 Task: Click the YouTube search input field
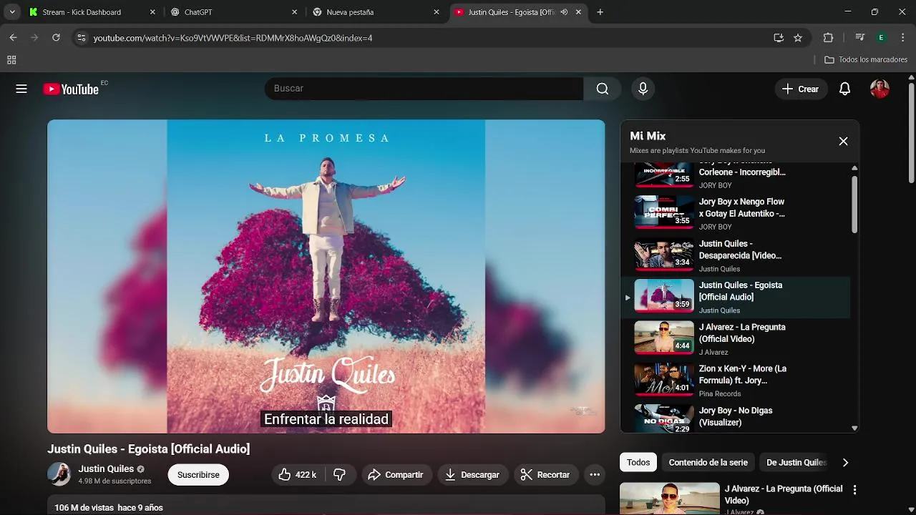(424, 89)
